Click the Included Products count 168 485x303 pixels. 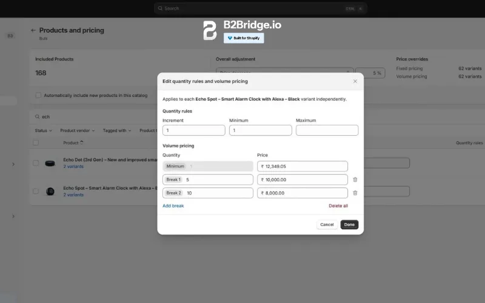tap(41, 73)
